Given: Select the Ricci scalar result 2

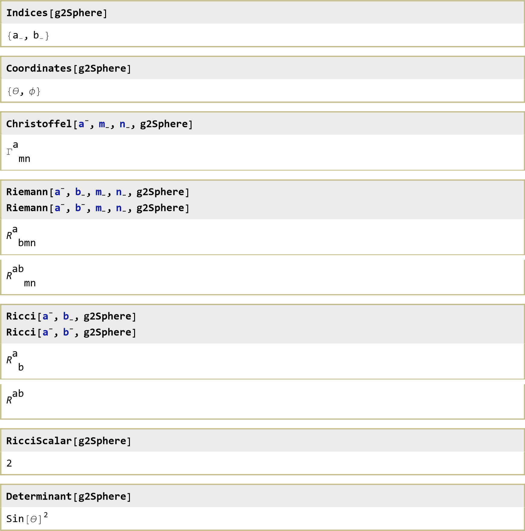Looking at the screenshot, I should click(9, 463).
